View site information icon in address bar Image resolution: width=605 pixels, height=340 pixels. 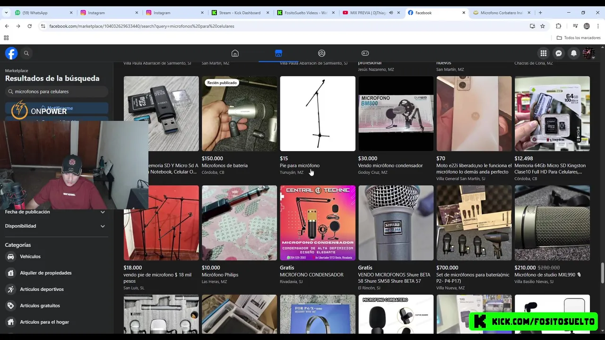click(x=43, y=26)
